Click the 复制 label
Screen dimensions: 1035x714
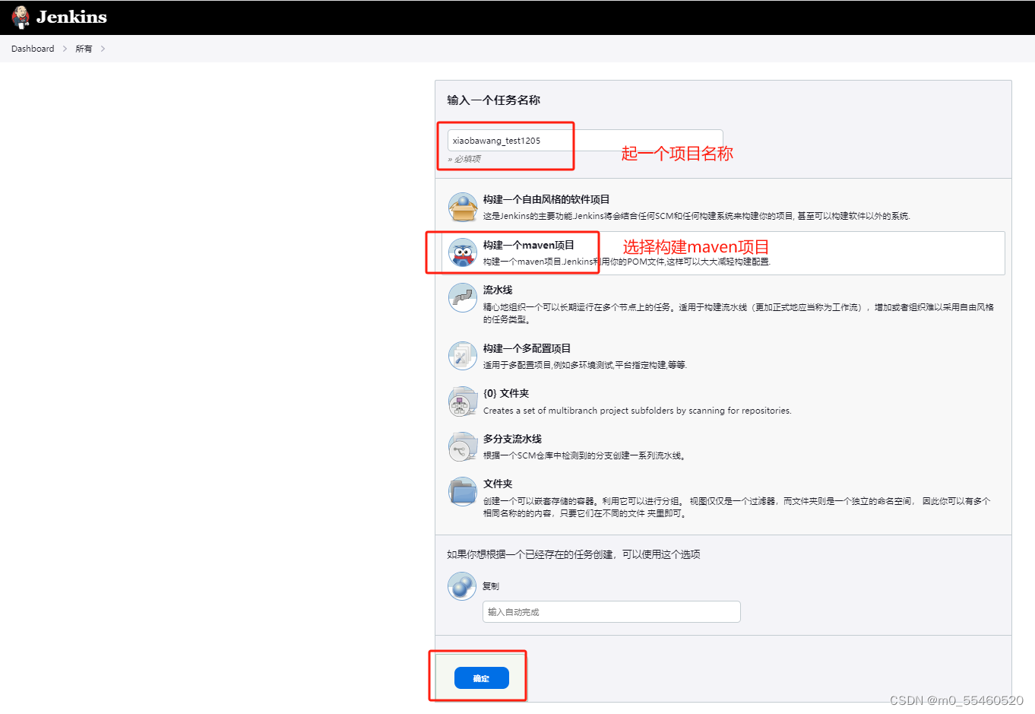tap(491, 586)
